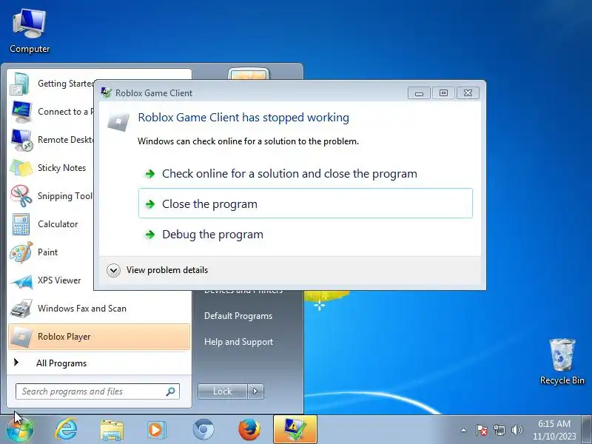The height and width of the screenshot is (444, 592).
Task: Open the XPS Viewer icon
Action: 21,280
